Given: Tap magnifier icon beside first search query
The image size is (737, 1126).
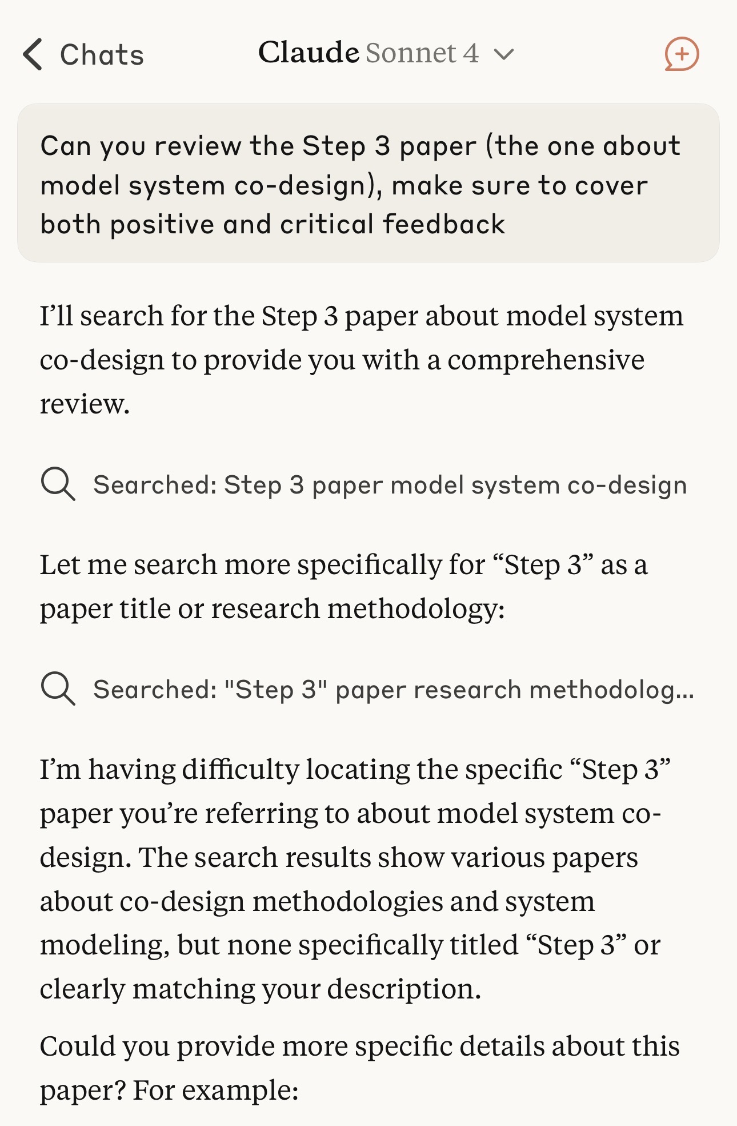Looking at the screenshot, I should 58,484.
